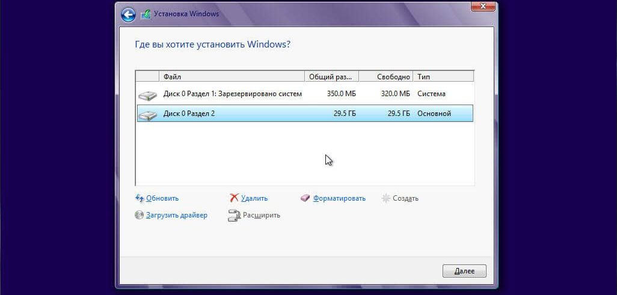Click 29.5 ГБ in Общий размер column
This screenshot has width=617, height=295.
point(345,114)
